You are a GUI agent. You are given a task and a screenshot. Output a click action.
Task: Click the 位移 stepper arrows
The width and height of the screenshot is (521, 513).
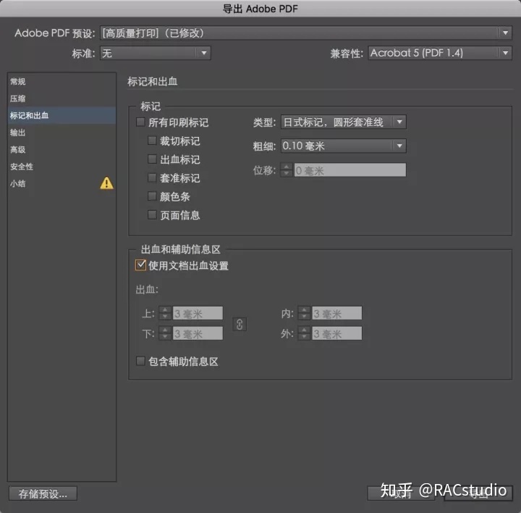tap(287, 170)
